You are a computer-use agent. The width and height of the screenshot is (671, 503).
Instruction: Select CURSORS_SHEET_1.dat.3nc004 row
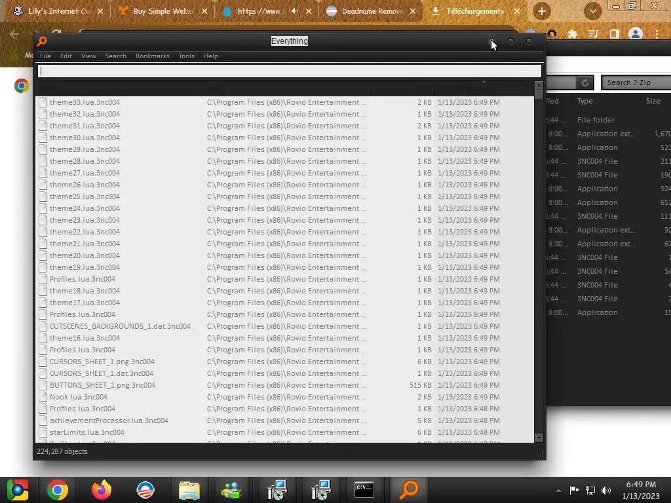[284, 373]
